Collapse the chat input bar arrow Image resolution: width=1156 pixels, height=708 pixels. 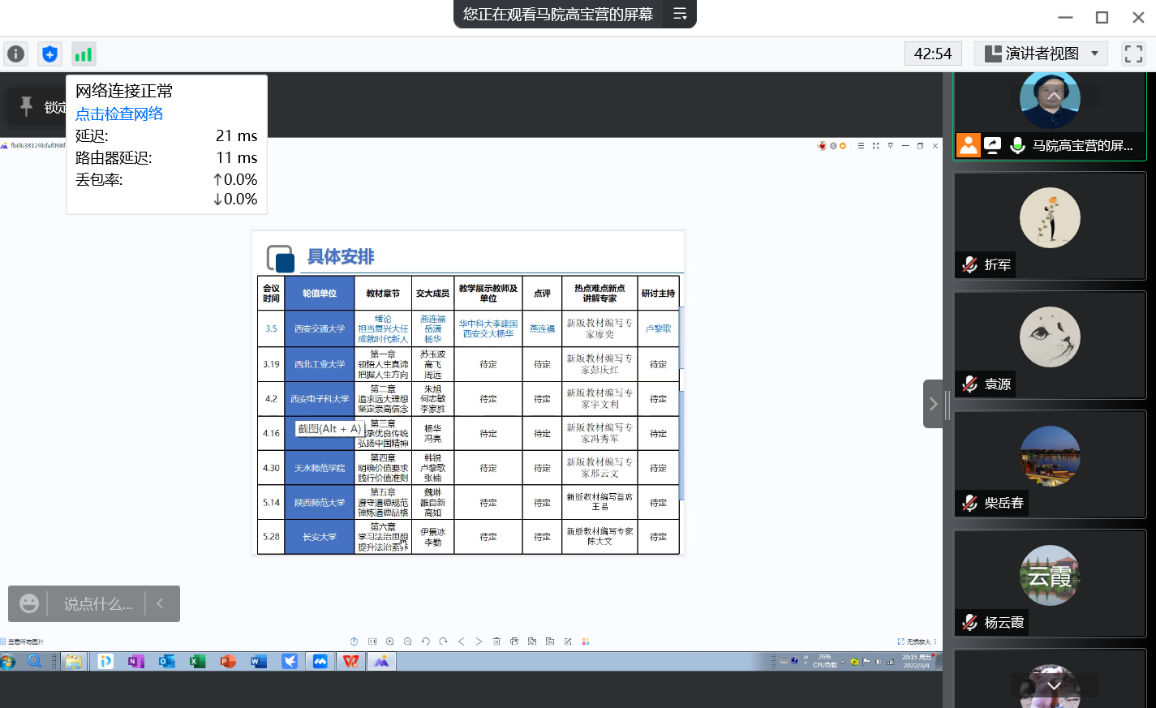click(161, 603)
